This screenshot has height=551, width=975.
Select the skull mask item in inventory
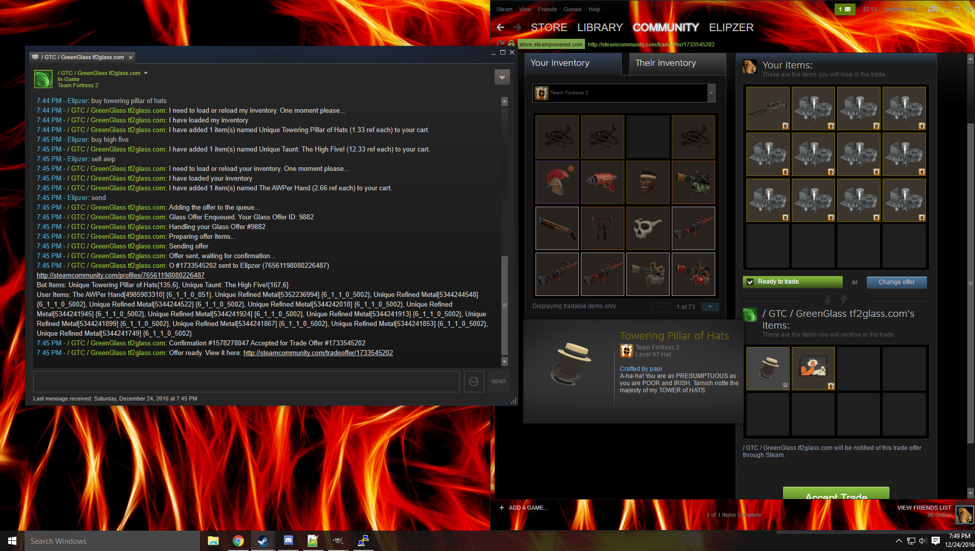pyautogui.click(x=647, y=228)
